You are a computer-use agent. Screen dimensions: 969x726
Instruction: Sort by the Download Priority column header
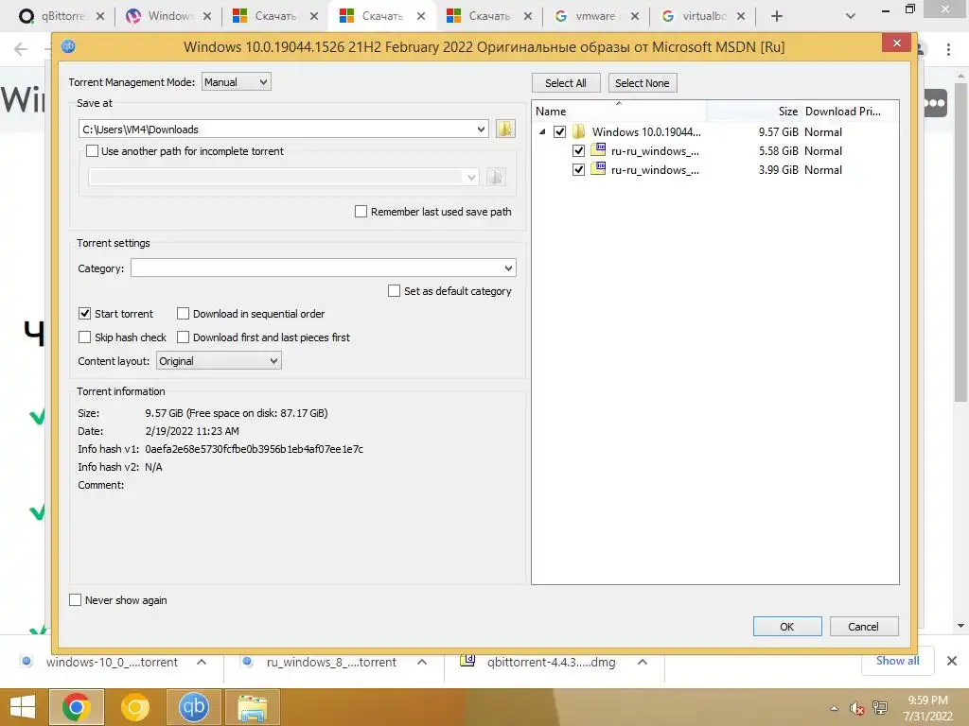coord(849,112)
